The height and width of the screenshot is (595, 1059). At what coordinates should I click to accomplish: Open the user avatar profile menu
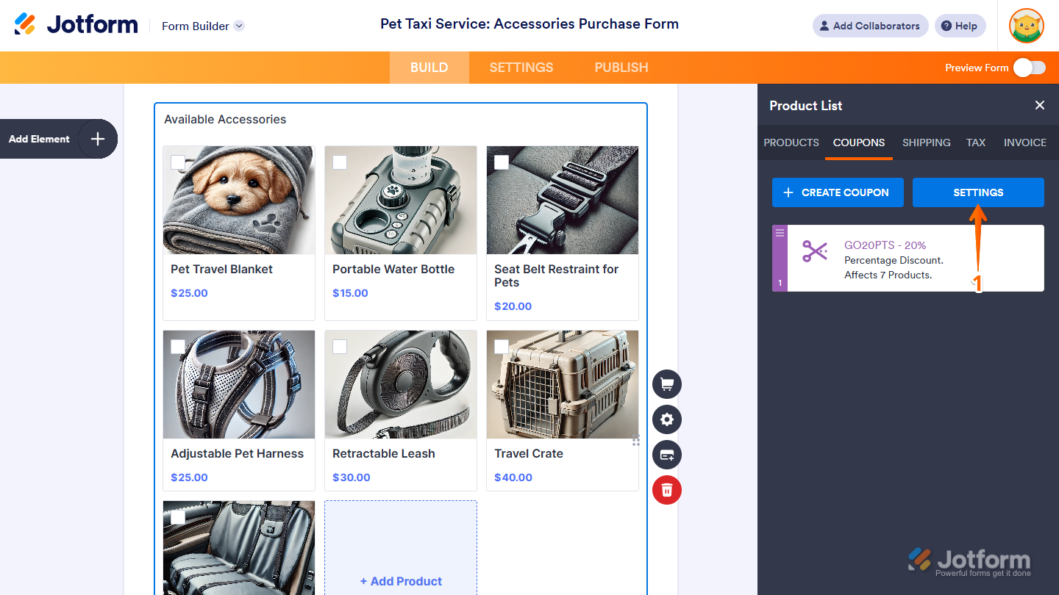pyautogui.click(x=1027, y=26)
